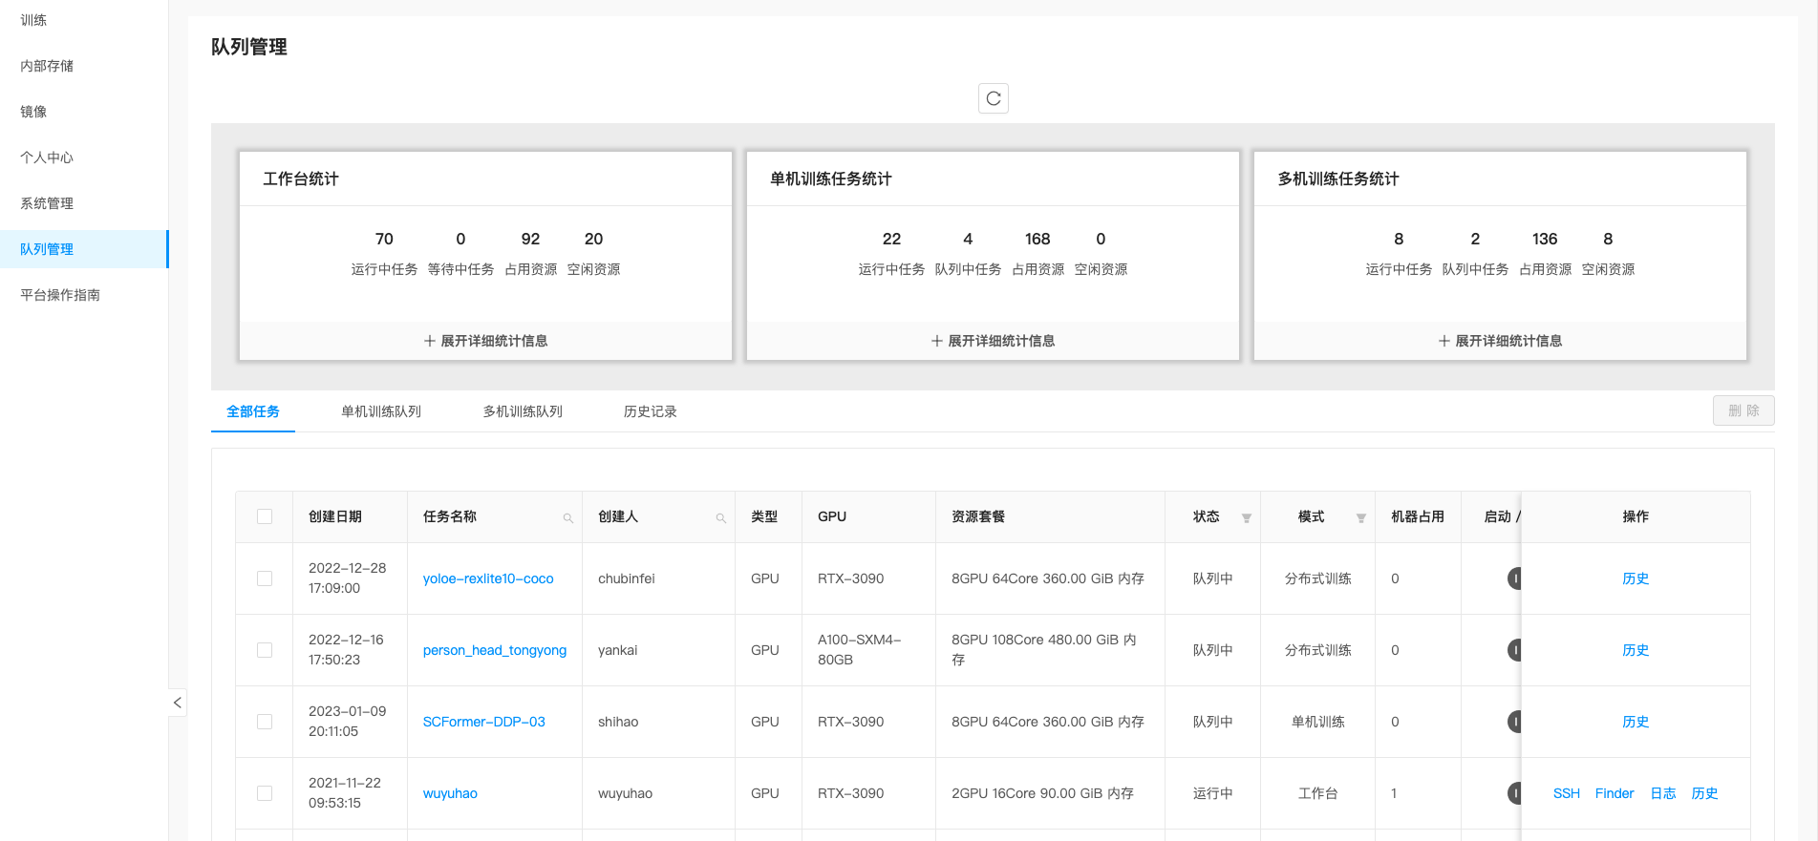
Task: Click the launch icon in person_head_tongyong row
Action: click(1514, 650)
